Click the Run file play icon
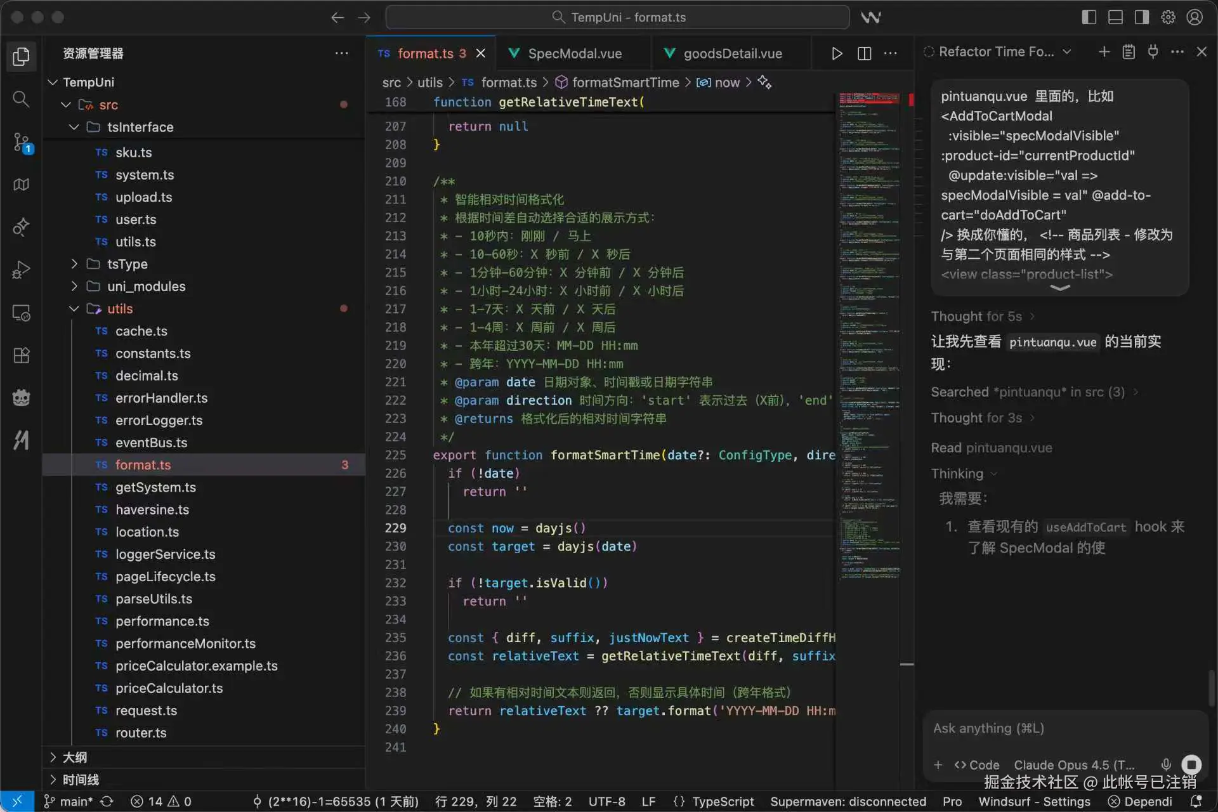This screenshot has height=812, width=1218. 837,53
